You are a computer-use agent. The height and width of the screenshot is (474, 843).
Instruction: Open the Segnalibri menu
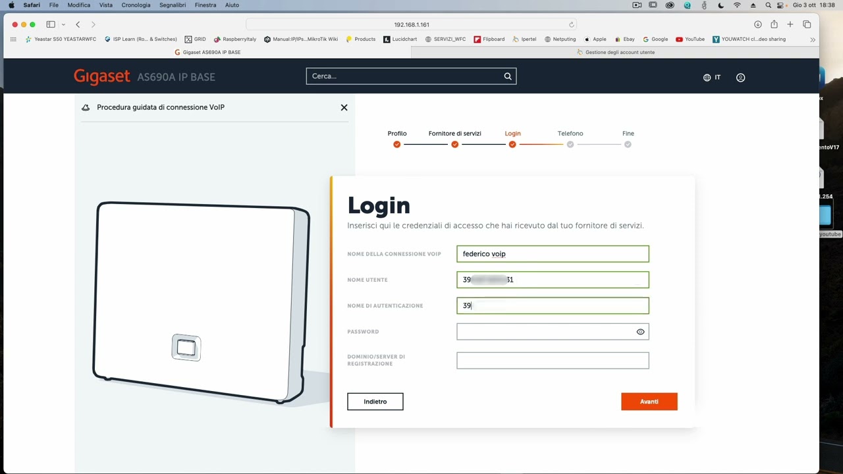pos(173,5)
